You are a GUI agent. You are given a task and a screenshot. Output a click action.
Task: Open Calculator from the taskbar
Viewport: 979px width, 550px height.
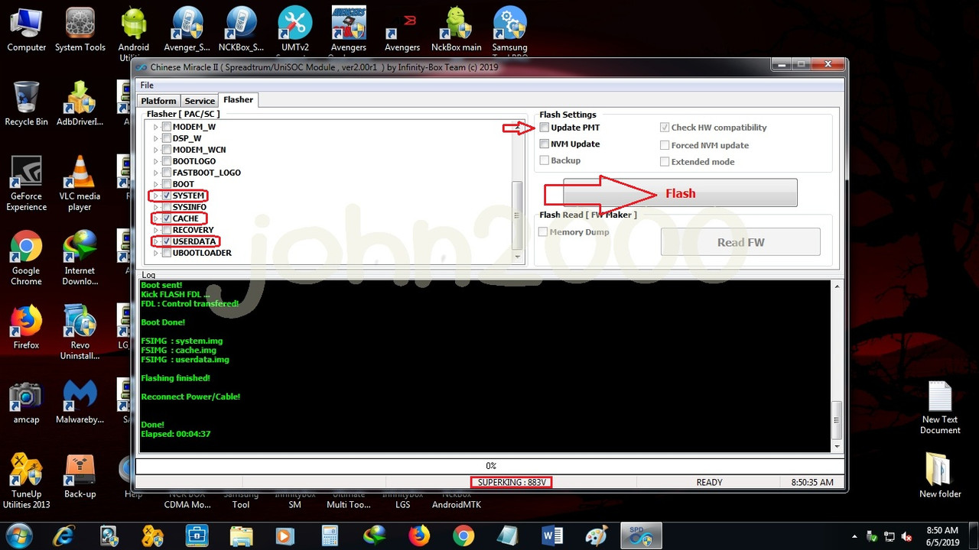point(330,535)
